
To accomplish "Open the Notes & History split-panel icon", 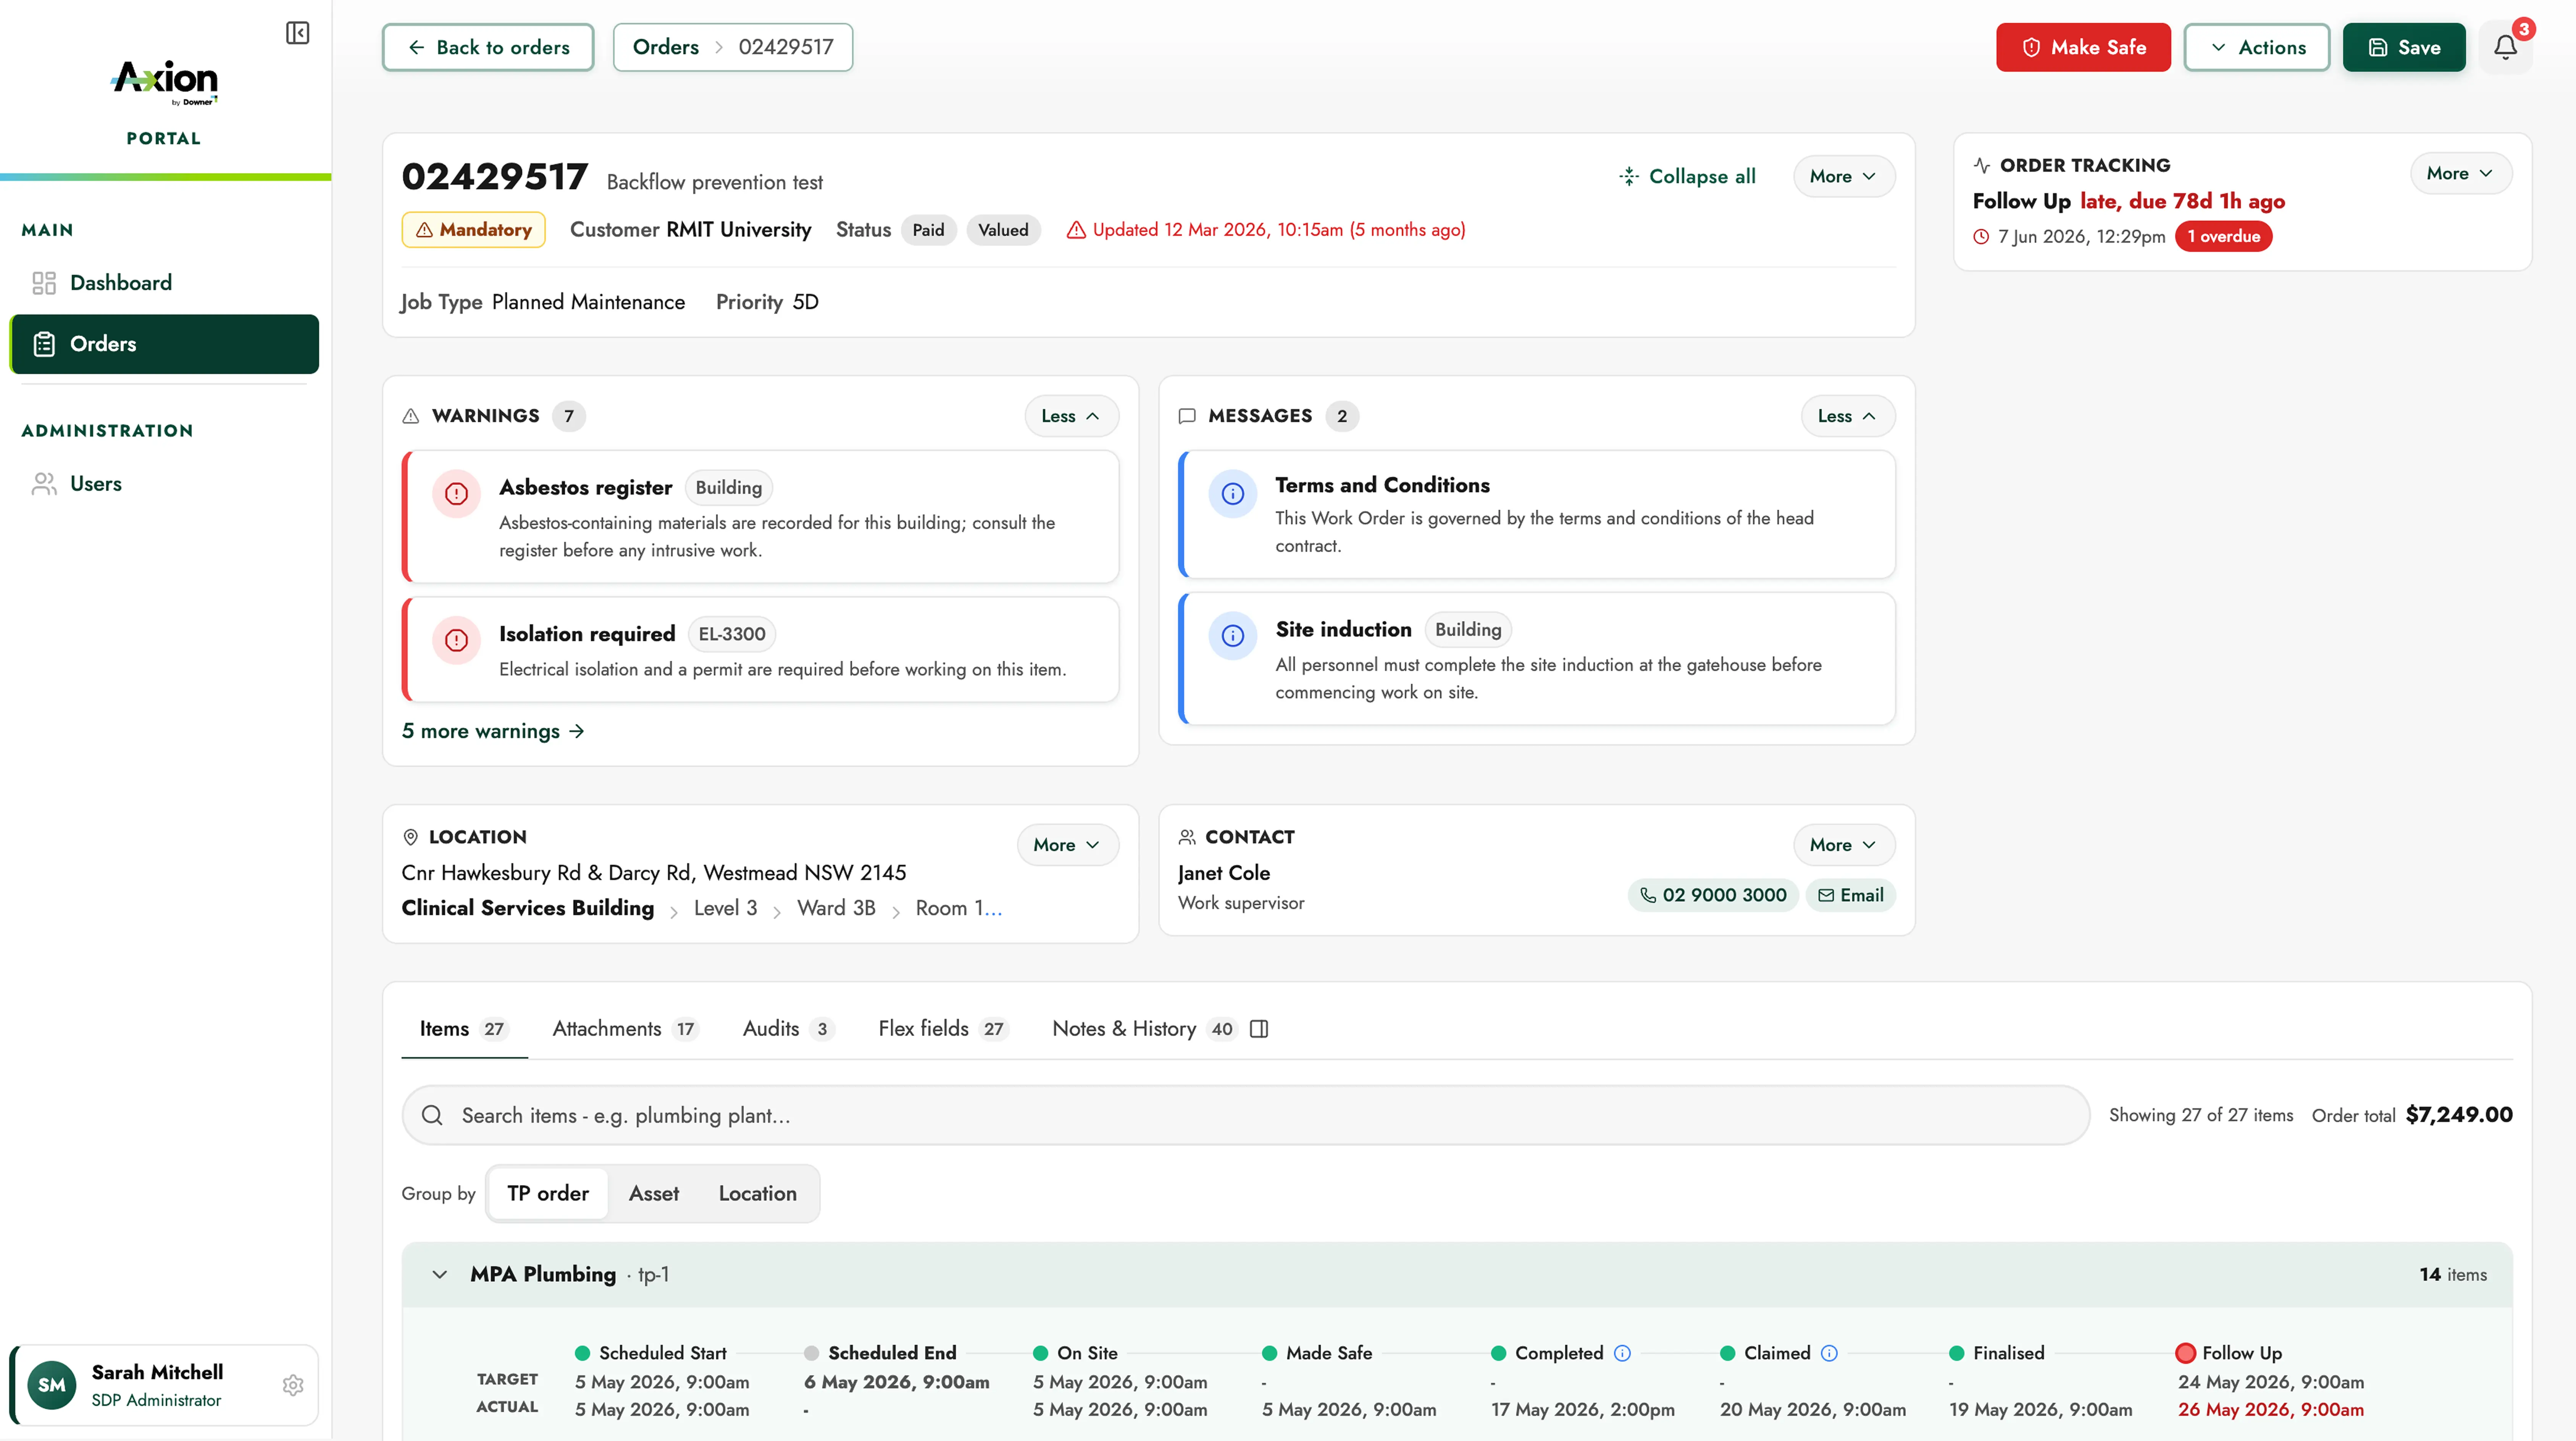I will point(1259,1029).
